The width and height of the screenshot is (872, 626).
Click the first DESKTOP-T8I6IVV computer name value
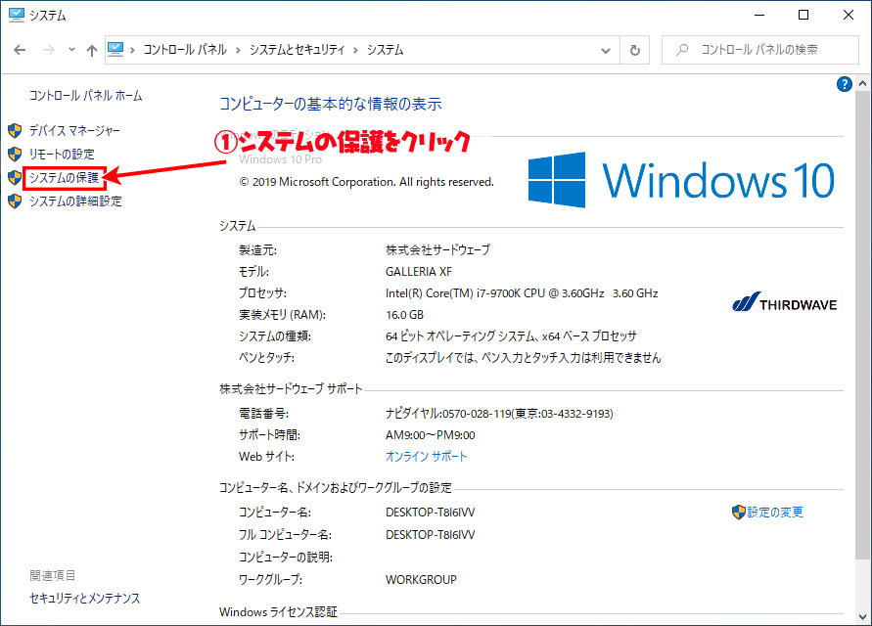tap(431, 512)
